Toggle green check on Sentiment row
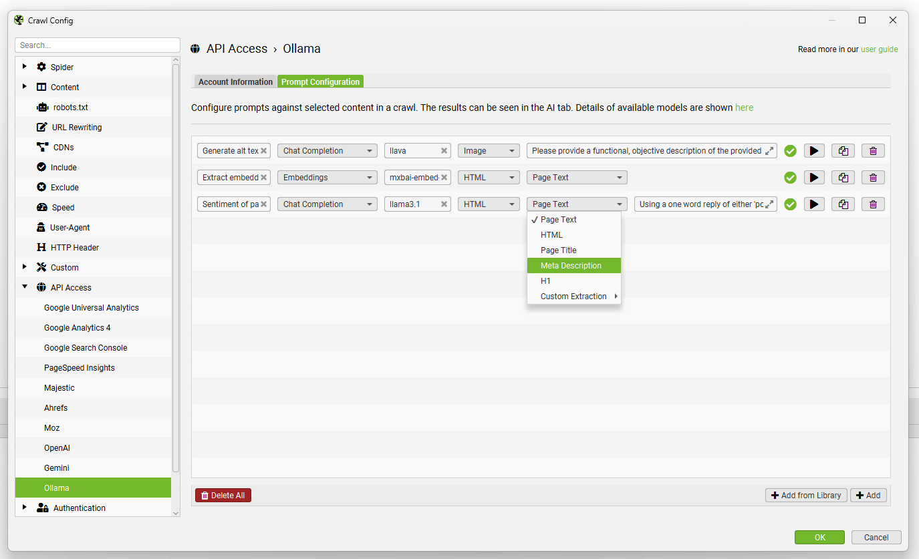 click(x=790, y=204)
